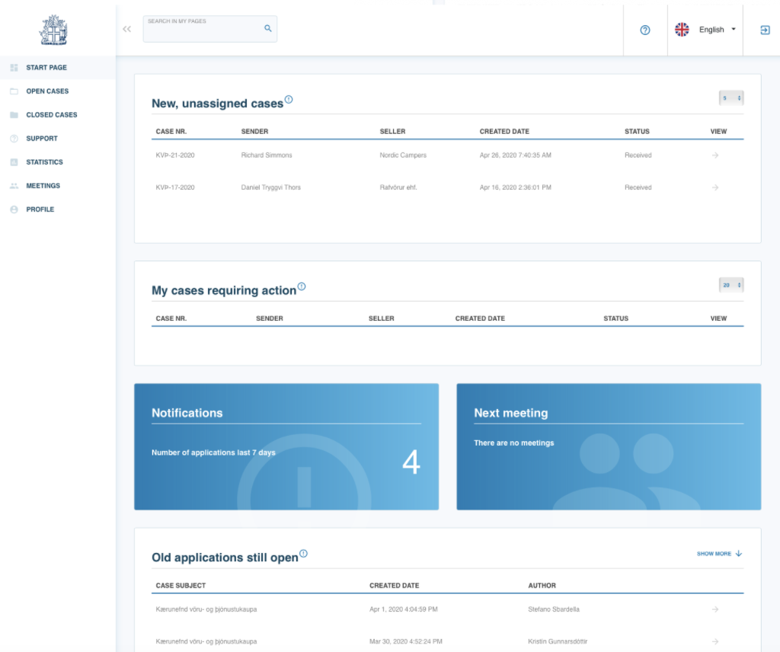The height and width of the screenshot is (652, 780).
Task: Open Kristín Gunnarsdóttir application arrow
Action: tap(714, 641)
